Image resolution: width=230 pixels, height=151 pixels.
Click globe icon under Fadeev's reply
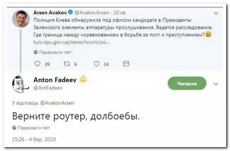[14, 128]
